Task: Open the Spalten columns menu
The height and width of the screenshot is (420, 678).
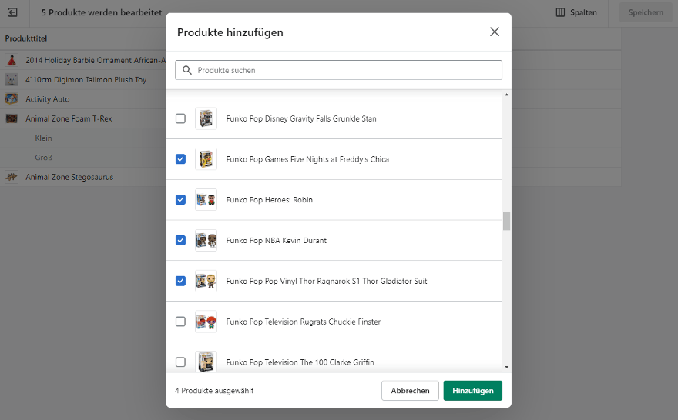Action: (x=576, y=12)
